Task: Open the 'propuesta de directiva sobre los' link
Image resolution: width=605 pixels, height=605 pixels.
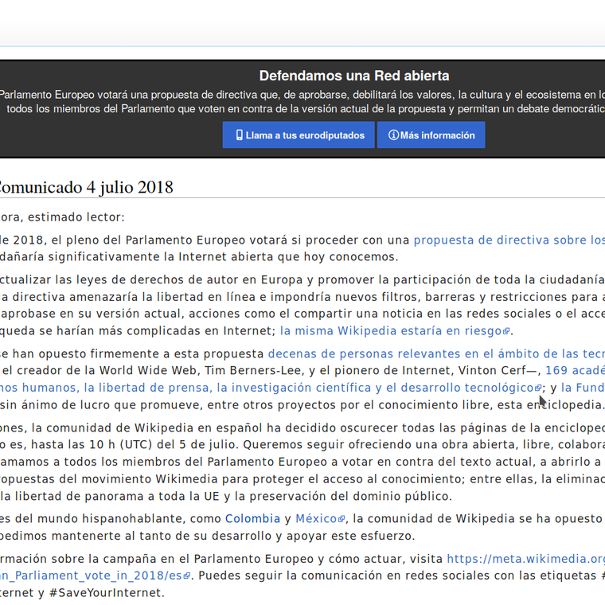Action: point(509,240)
